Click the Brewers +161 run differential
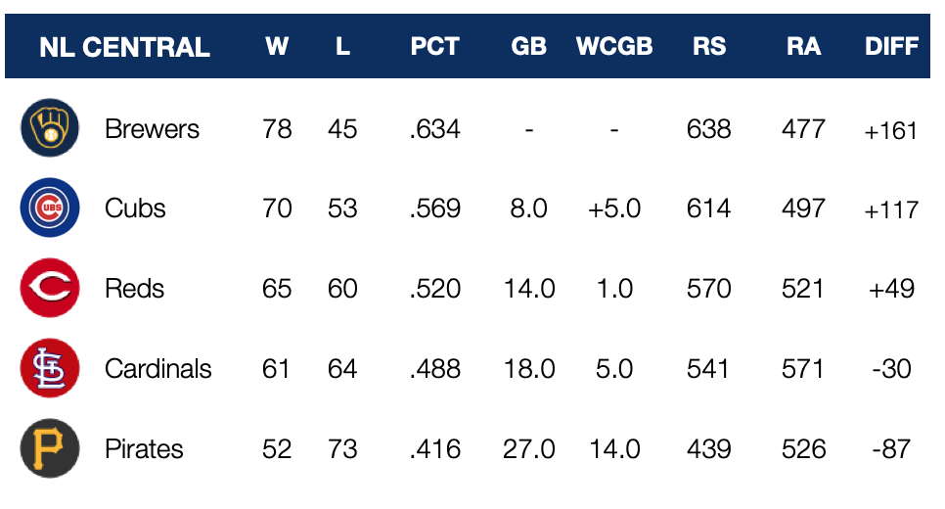 tap(890, 130)
